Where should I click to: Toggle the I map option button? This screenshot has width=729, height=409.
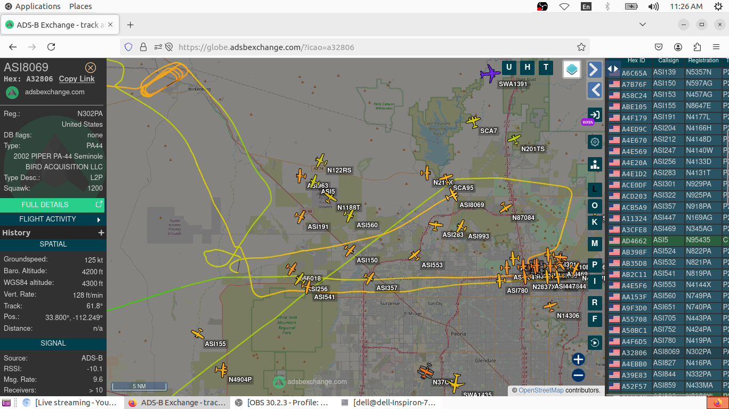pos(595,281)
